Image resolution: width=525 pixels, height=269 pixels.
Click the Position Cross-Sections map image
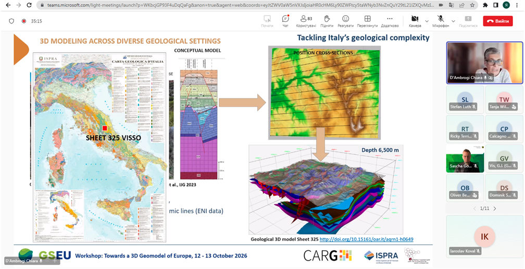pyautogui.click(x=324, y=92)
